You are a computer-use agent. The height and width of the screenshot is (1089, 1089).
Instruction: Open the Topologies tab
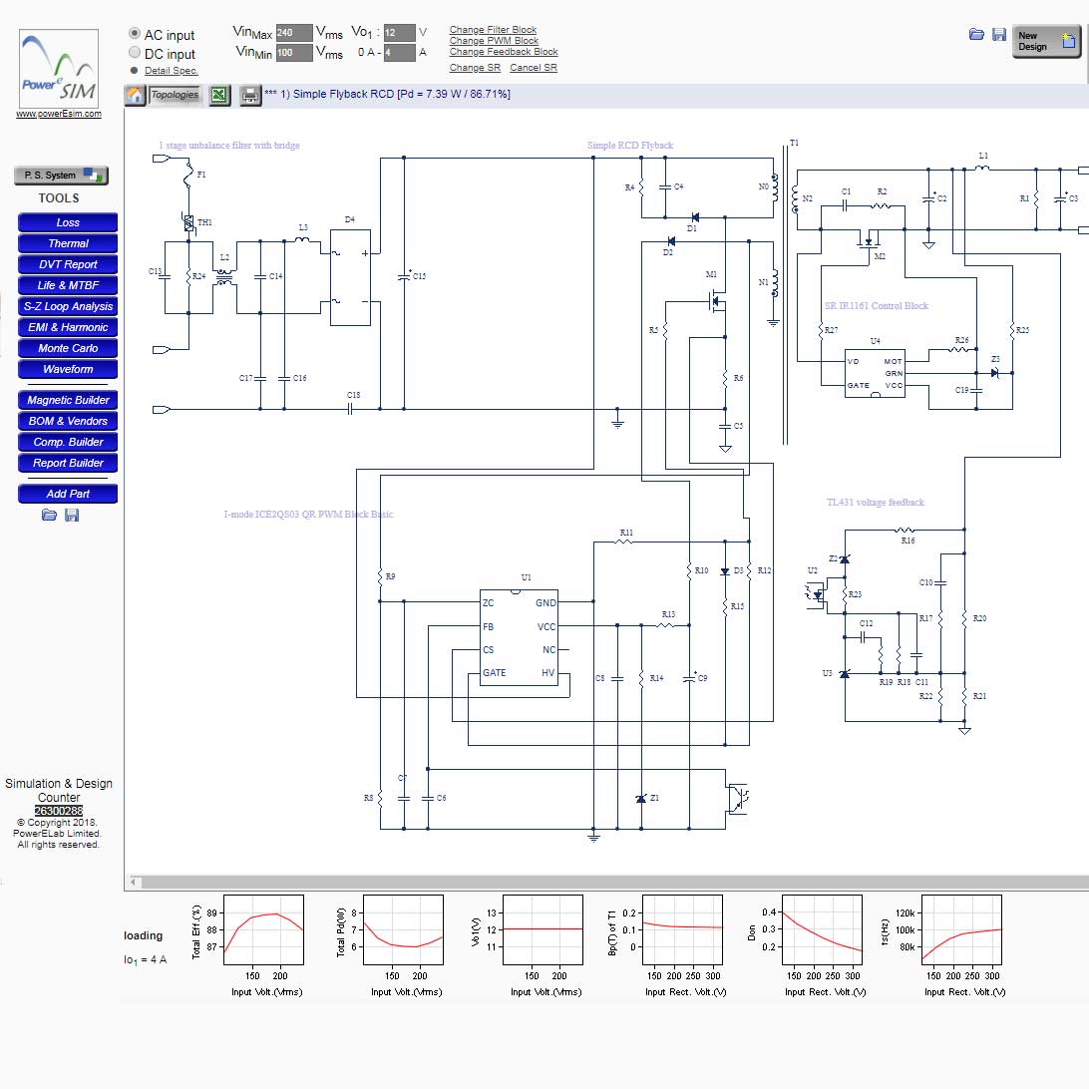click(175, 95)
